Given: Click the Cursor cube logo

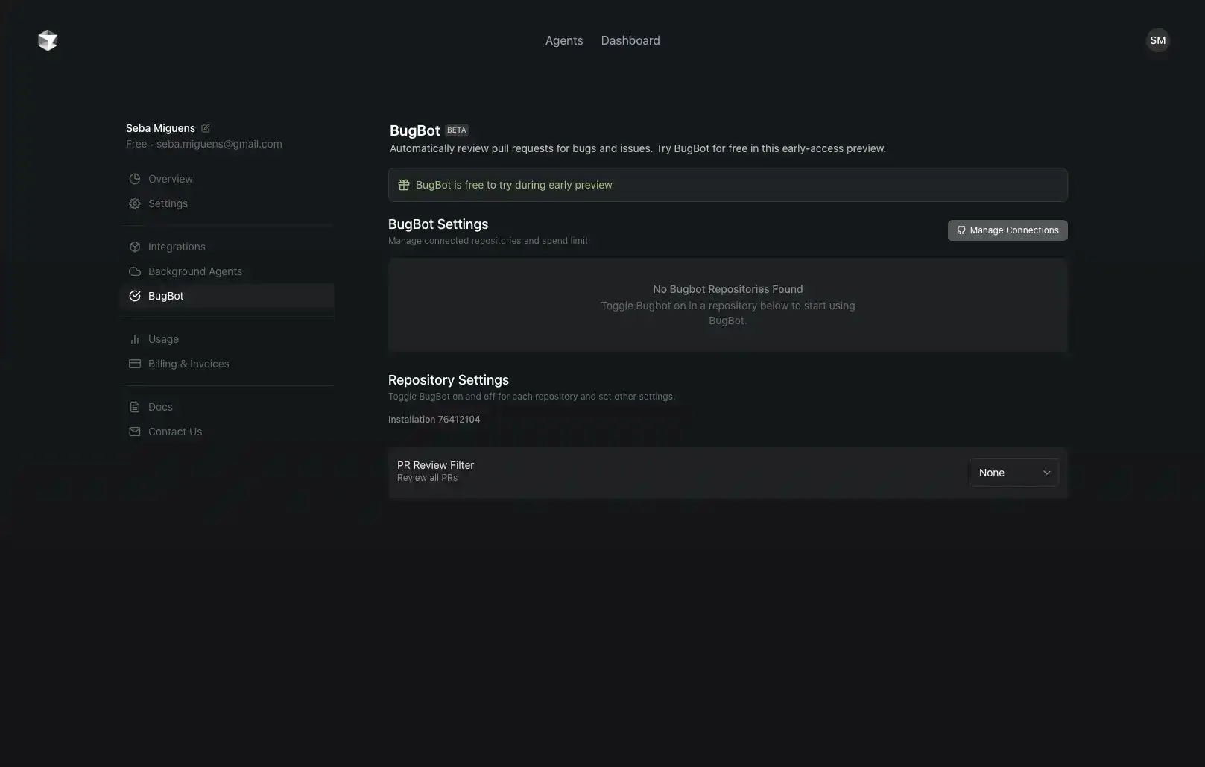Looking at the screenshot, I should click(48, 40).
